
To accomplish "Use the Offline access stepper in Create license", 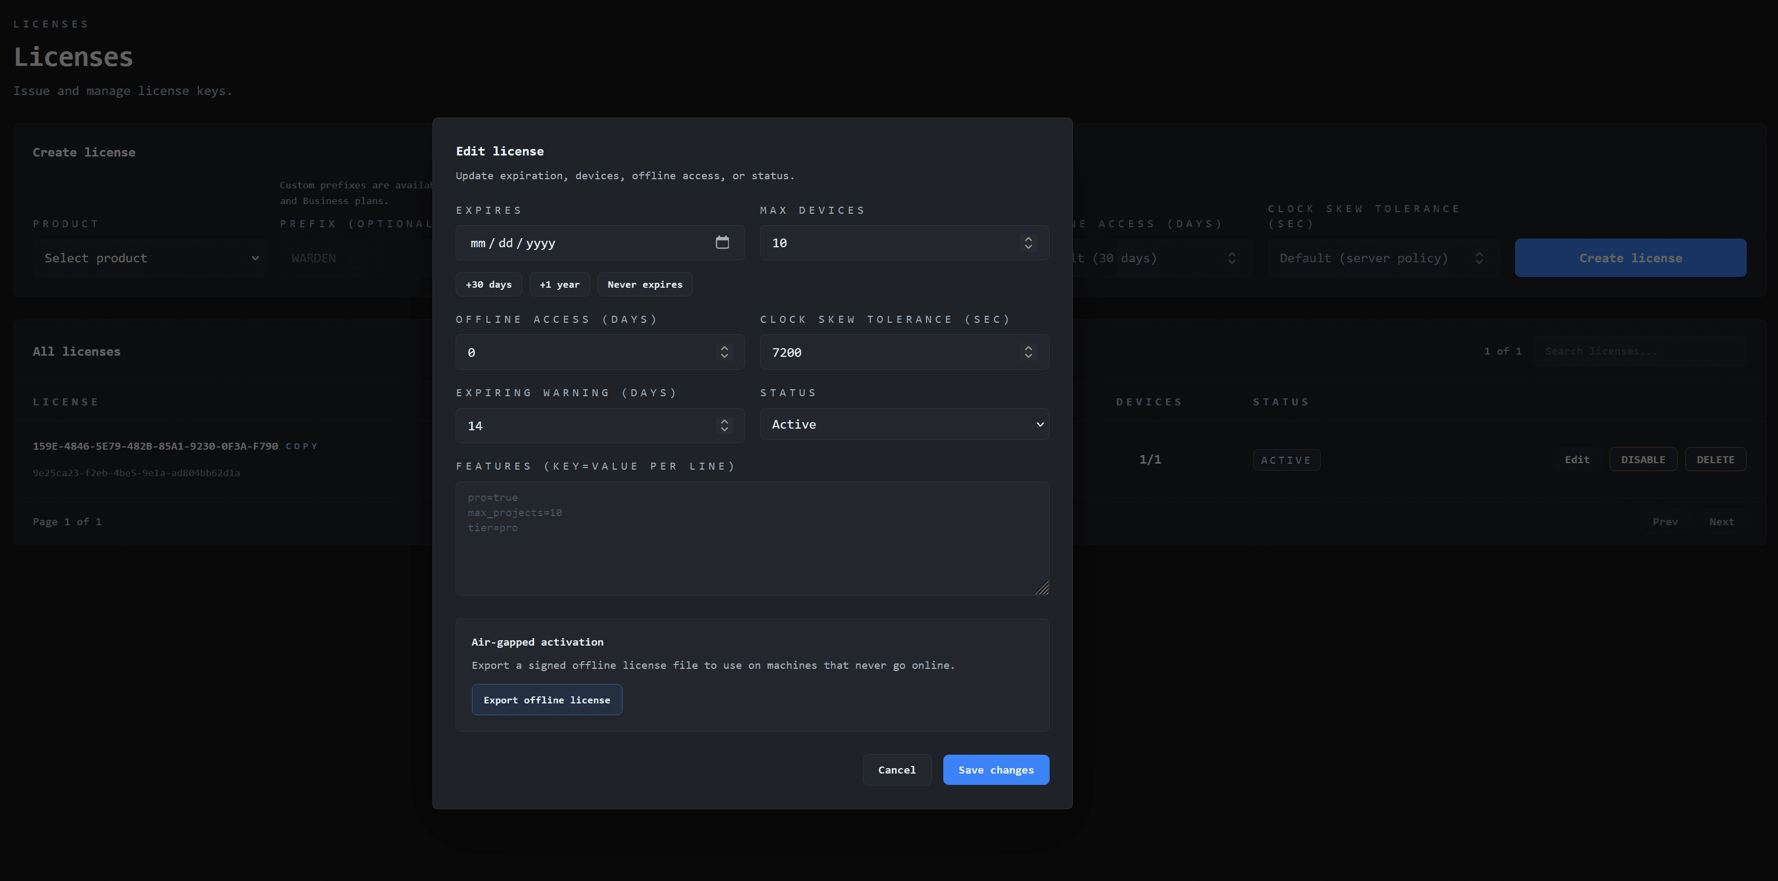I will pos(1233,257).
